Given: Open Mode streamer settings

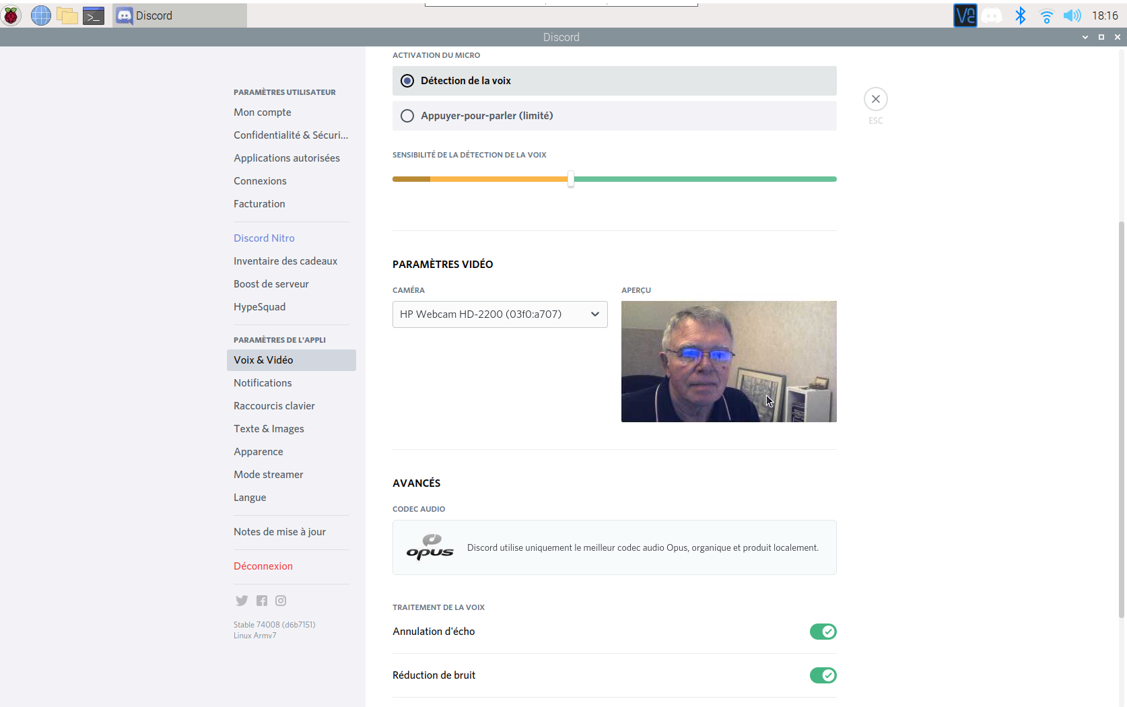Looking at the screenshot, I should tap(291, 475).
